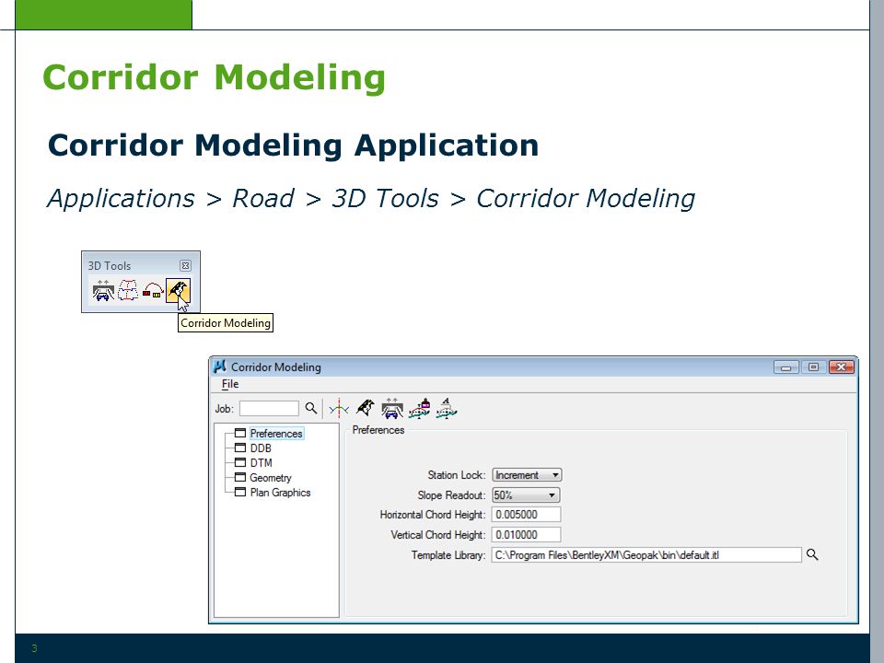Click the Corridor Modeling window title icon
The width and height of the screenshot is (884, 663).
(x=219, y=366)
